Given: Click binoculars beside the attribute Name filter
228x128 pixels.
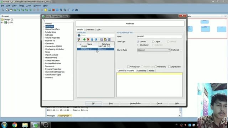Looking at the screenshot, I should [79, 35].
